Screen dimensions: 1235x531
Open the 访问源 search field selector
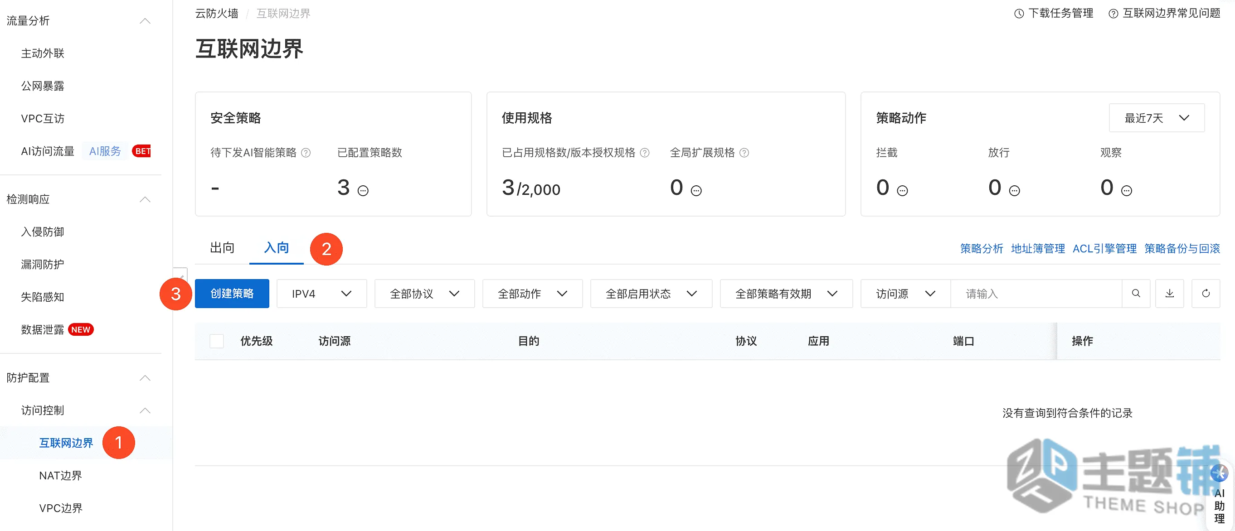[x=906, y=293]
